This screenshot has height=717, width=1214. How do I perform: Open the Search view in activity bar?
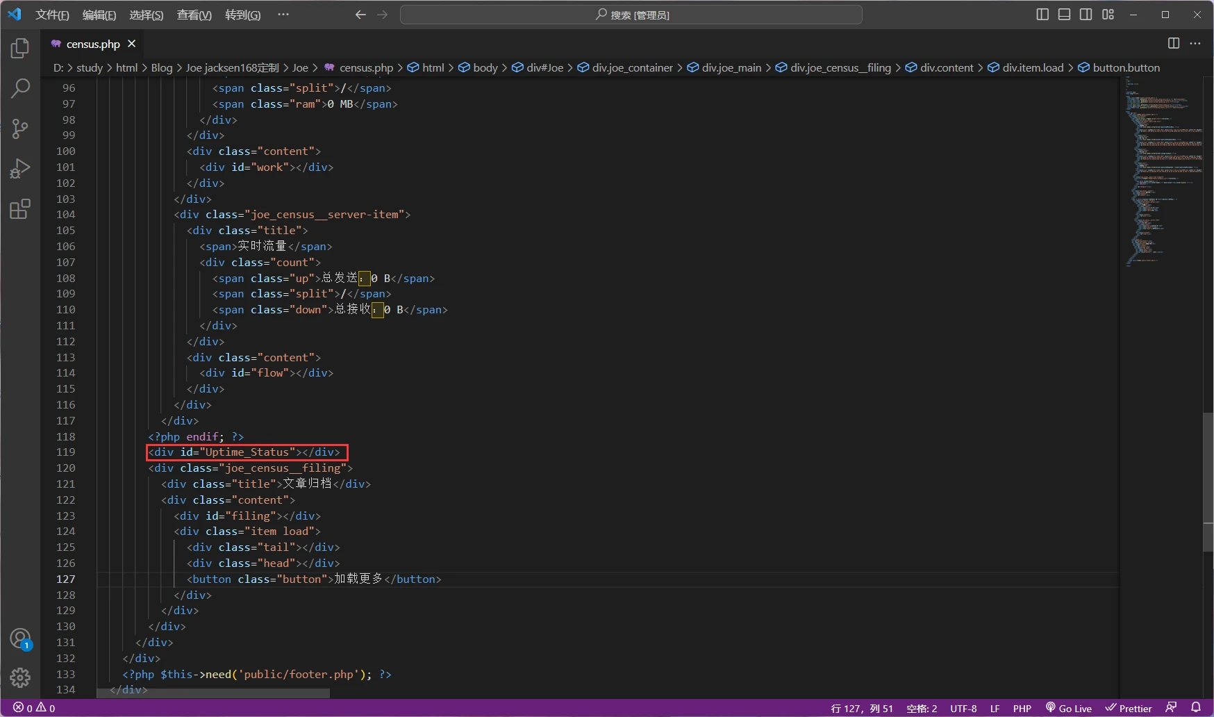pos(20,88)
